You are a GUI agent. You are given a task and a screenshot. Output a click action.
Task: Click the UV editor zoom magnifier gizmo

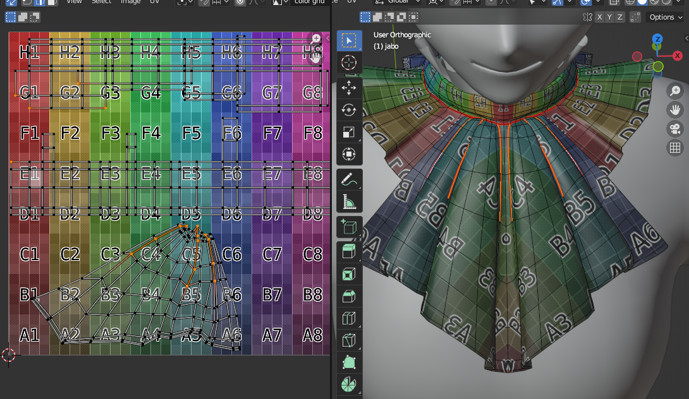tap(316, 39)
